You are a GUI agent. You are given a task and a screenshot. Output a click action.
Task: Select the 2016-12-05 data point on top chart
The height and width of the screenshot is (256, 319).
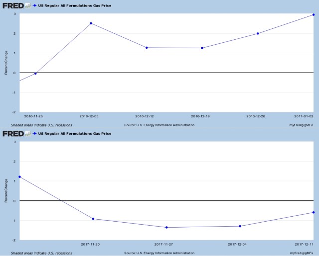91,23
